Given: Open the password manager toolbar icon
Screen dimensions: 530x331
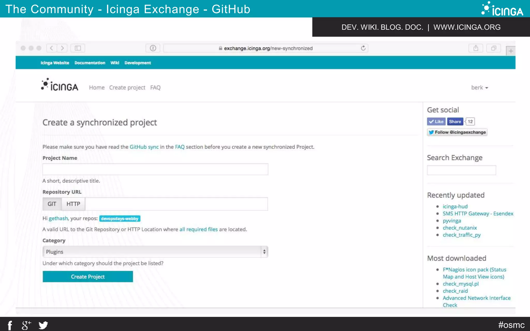Looking at the screenshot, I should point(153,48).
